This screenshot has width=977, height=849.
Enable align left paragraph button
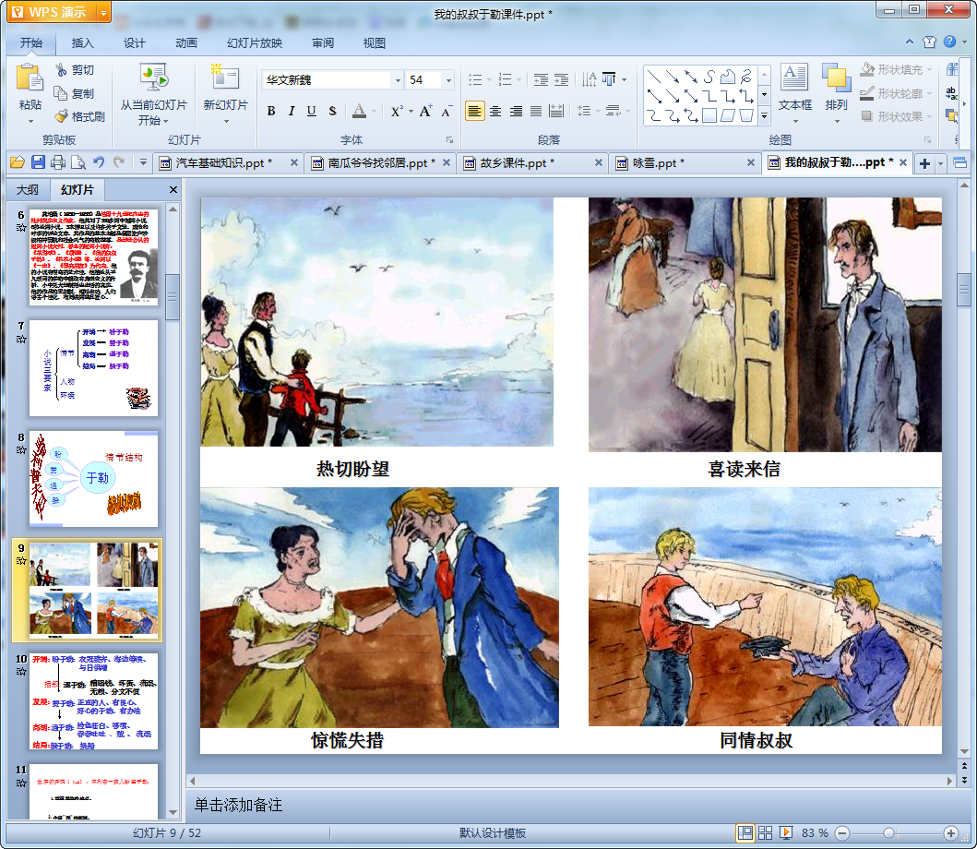pyautogui.click(x=475, y=111)
